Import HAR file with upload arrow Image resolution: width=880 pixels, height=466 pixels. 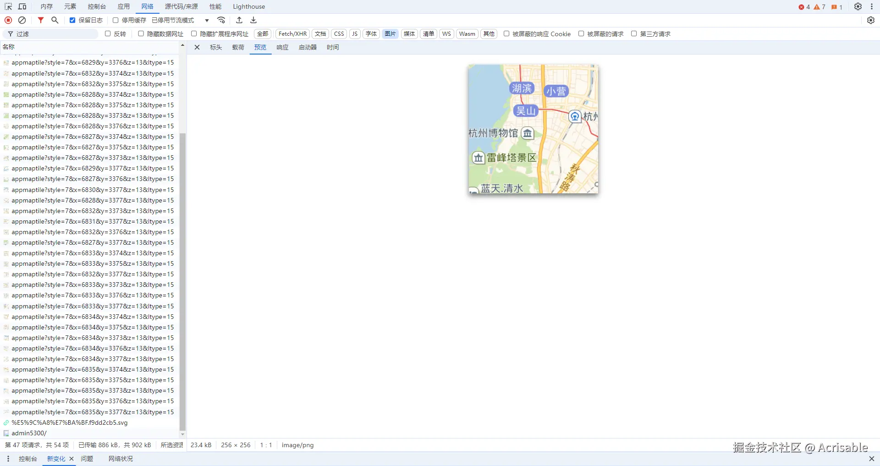pyautogui.click(x=239, y=20)
